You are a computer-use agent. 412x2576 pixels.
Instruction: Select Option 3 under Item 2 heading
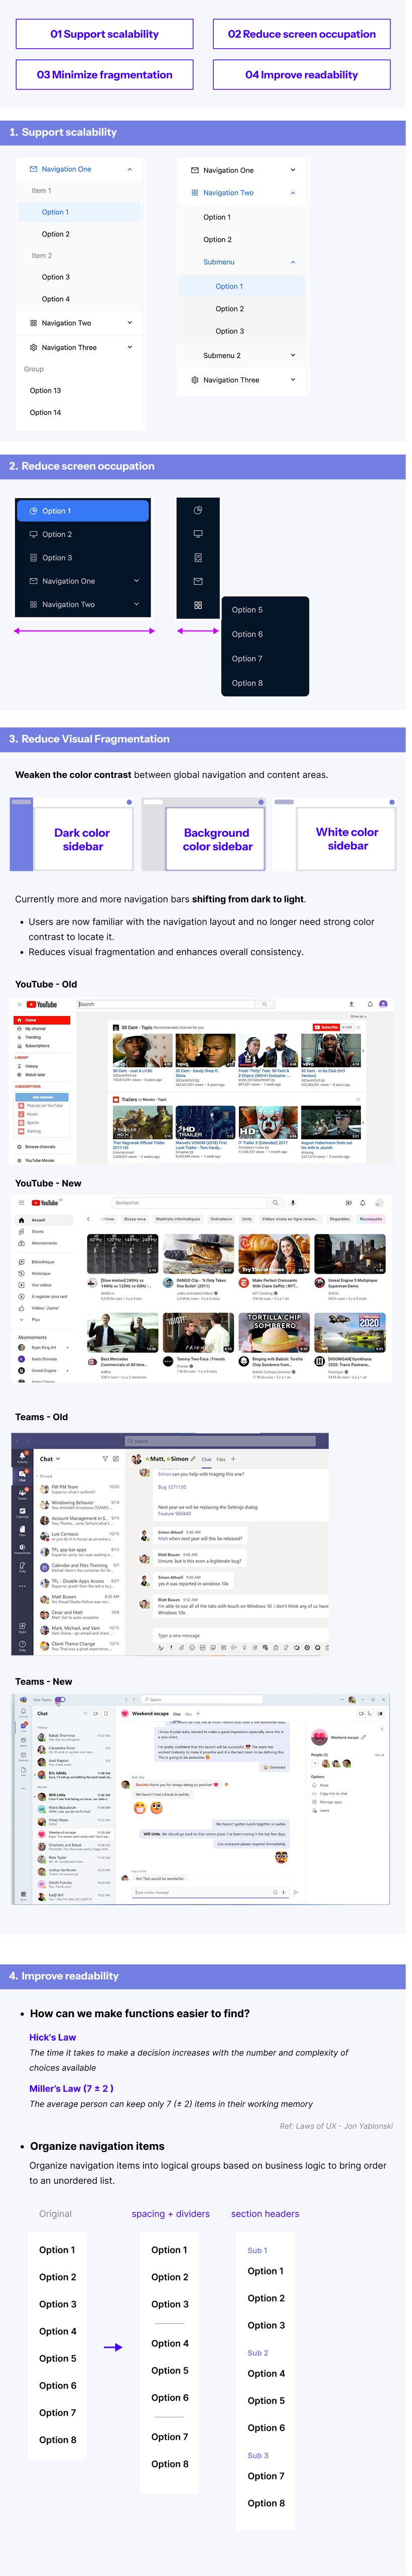pos(56,277)
